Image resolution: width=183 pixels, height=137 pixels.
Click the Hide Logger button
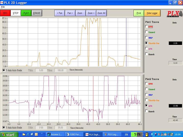click(x=152, y=13)
